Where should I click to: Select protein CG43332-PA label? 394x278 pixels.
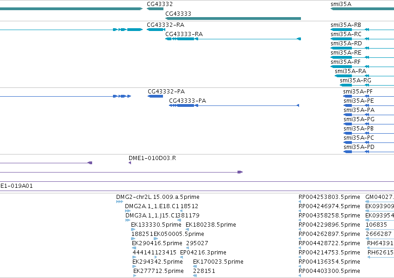166,92
